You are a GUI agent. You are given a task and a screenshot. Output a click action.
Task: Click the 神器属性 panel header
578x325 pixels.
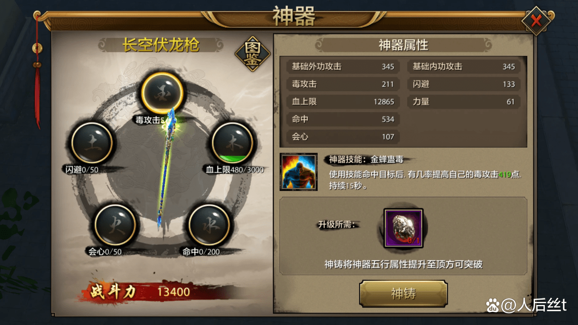403,45
